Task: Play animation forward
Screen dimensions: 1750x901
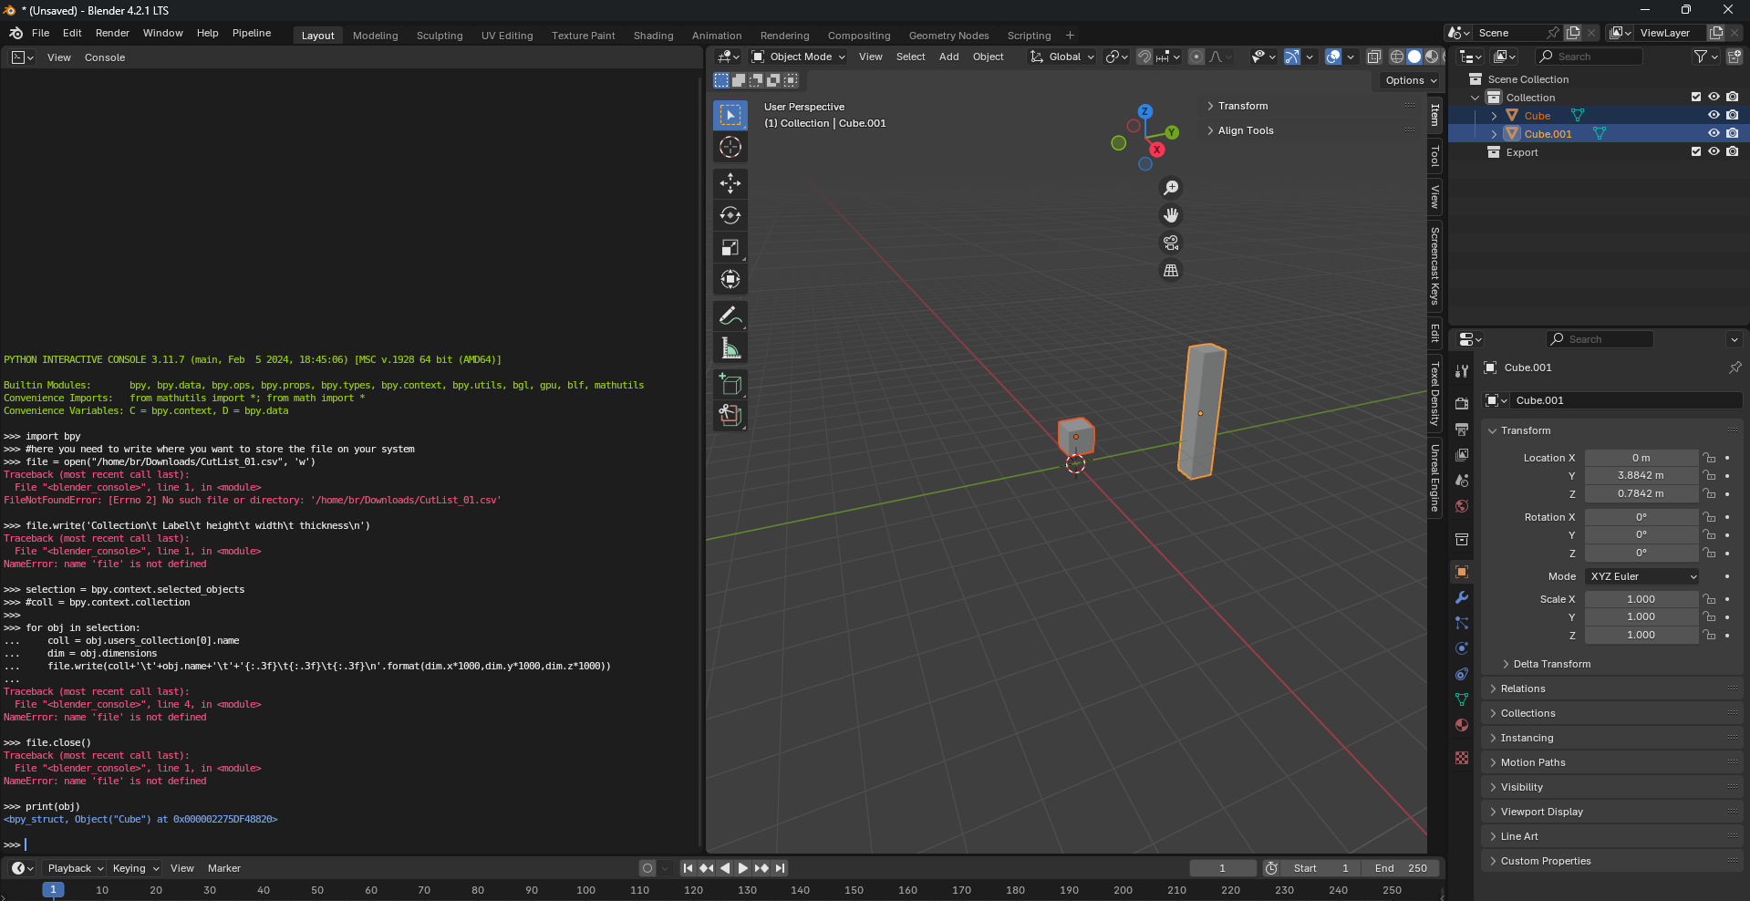Action: pyautogui.click(x=742, y=868)
